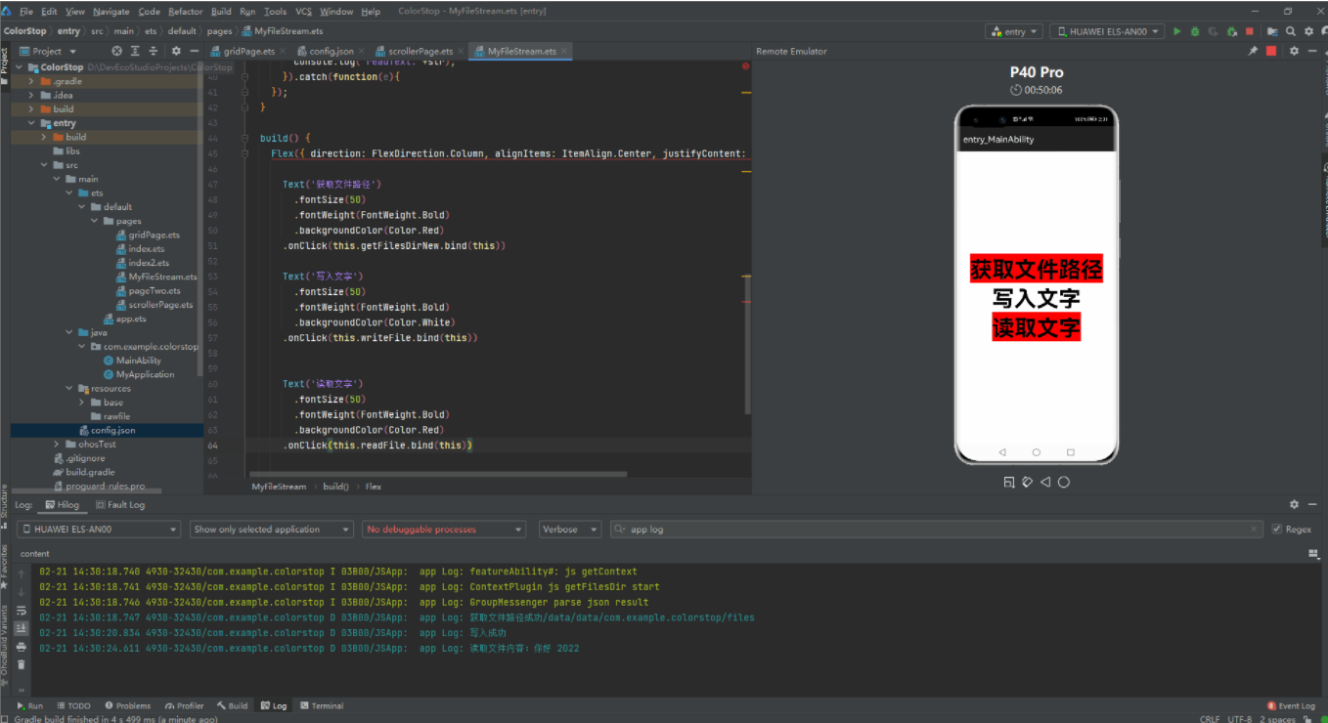1328x723 pixels.
Task: Start debugging with the green bug icon
Action: pos(1195,31)
